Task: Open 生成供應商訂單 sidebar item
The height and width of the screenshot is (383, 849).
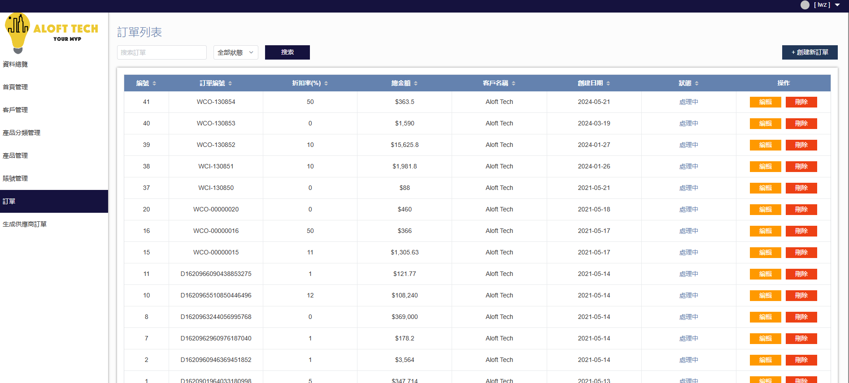Action: pos(25,224)
